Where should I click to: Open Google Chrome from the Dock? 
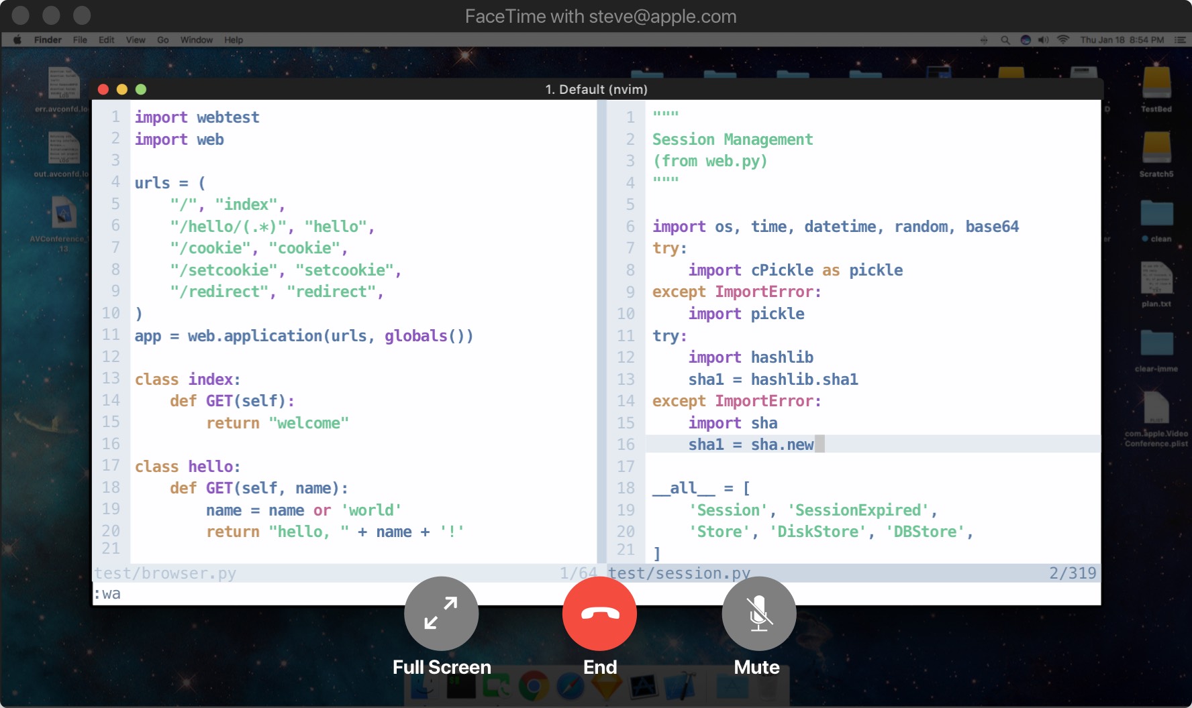point(534,687)
